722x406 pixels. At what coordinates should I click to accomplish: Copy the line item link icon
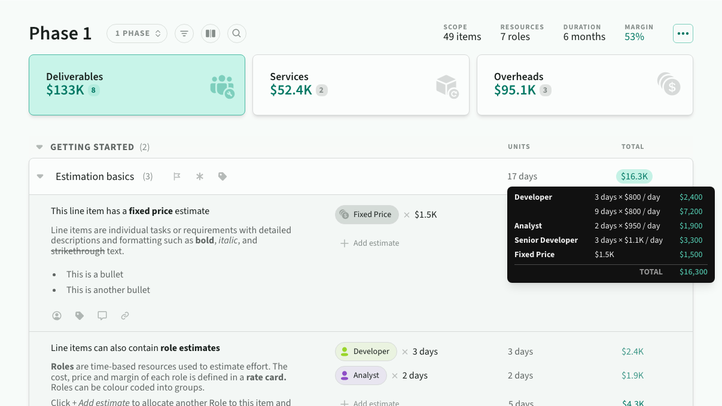pos(125,316)
